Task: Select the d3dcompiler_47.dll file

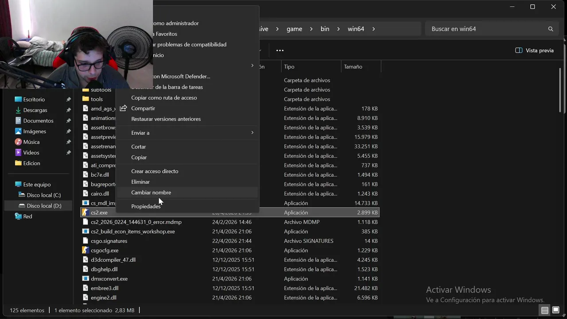Action: click(113, 260)
